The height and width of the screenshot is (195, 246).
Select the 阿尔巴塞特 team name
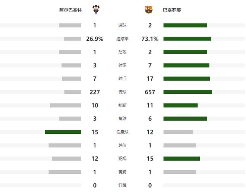tap(71, 10)
